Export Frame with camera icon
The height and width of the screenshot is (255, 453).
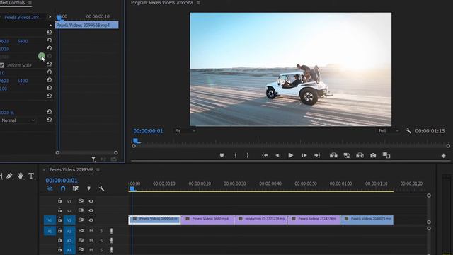pos(373,155)
